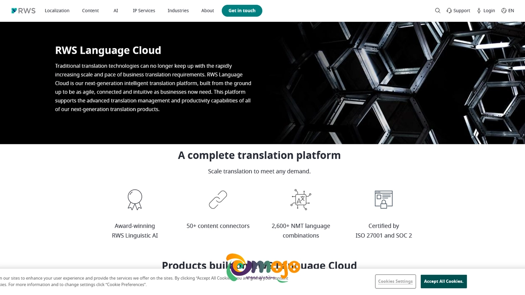The image size is (525, 295).
Task: Accept all cookies
Action: tap(444, 281)
